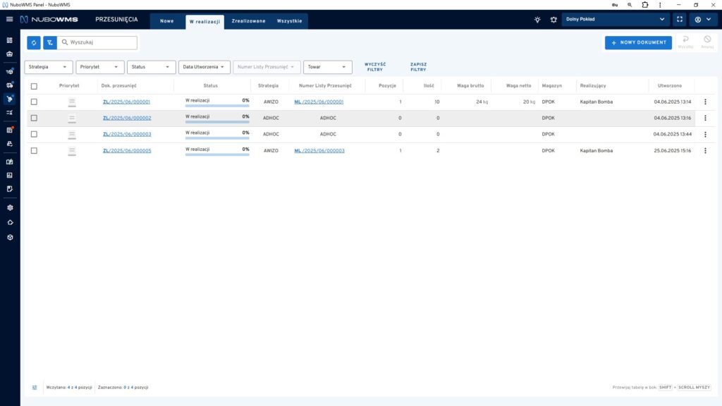Toggle fullscreen mode icon
Screen dimensions: 722x406
click(680, 20)
